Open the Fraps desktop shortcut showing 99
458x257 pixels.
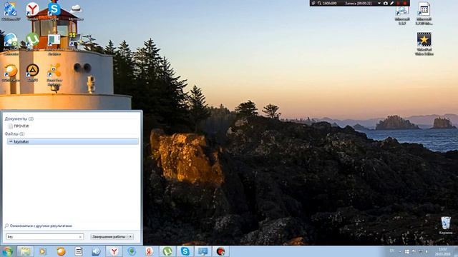75,41
